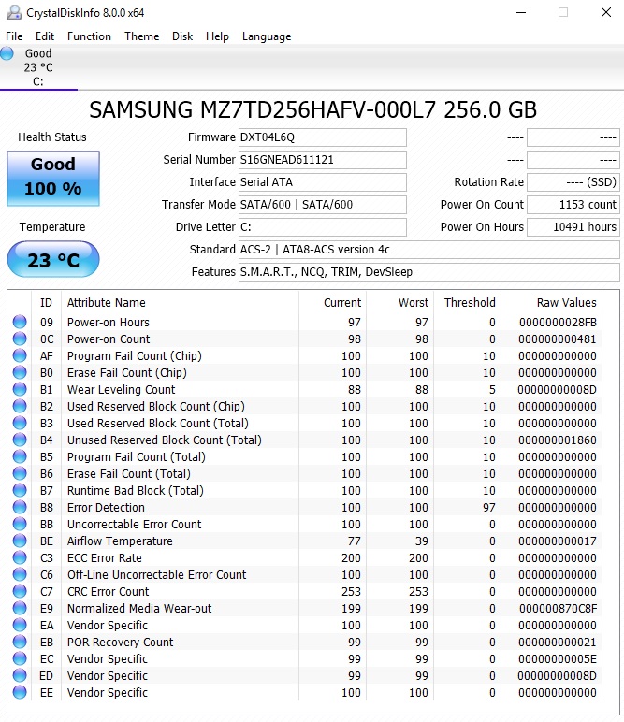Select the Airflow Temperature attribute name
624x722 pixels.
120,541
